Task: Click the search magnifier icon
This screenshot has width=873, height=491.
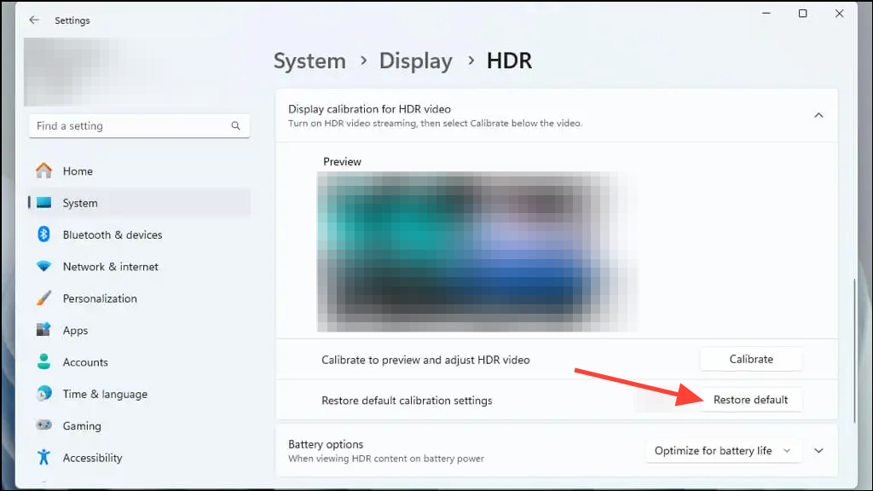Action: coord(235,125)
